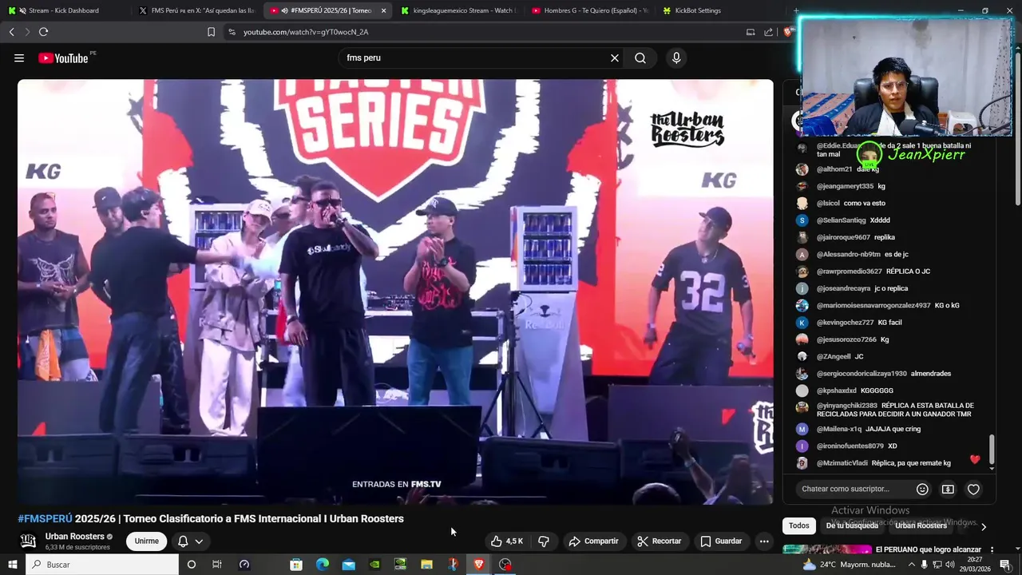1022x575 pixels.
Task: Reload the current page
Action: [43, 32]
